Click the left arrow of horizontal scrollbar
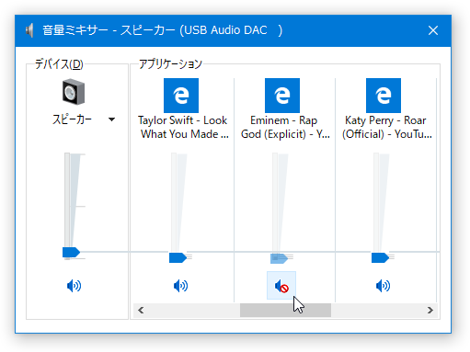This screenshot has height=352, width=470. [x=141, y=310]
